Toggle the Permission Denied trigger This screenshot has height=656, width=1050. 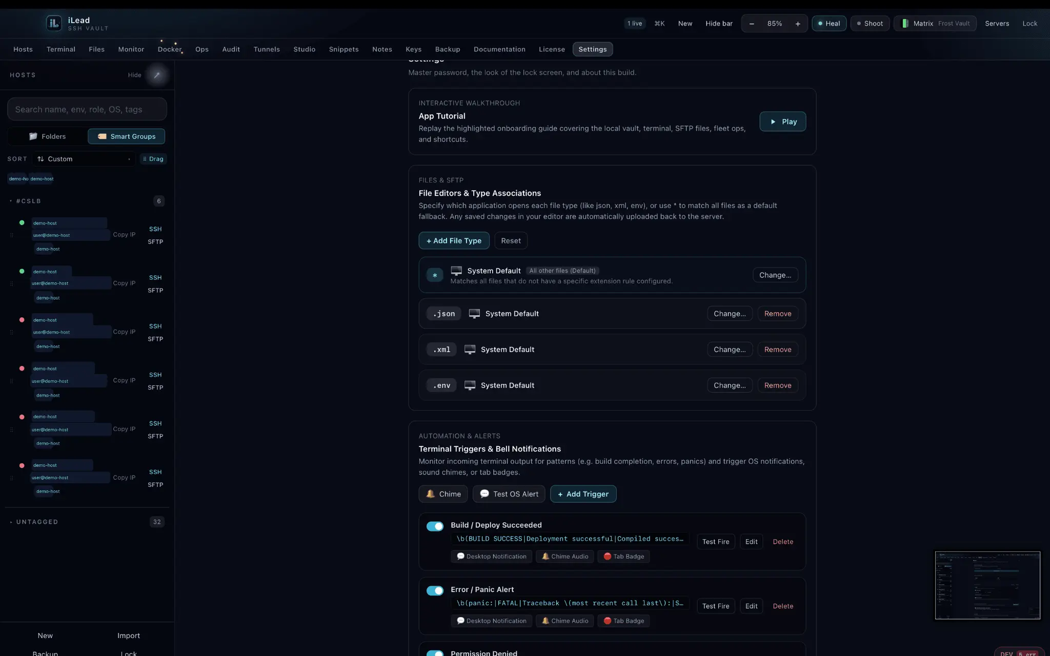point(435,653)
